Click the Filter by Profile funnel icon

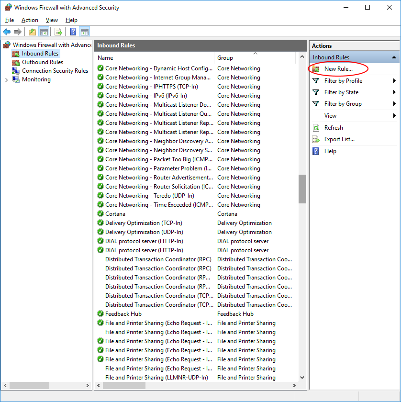pos(316,81)
